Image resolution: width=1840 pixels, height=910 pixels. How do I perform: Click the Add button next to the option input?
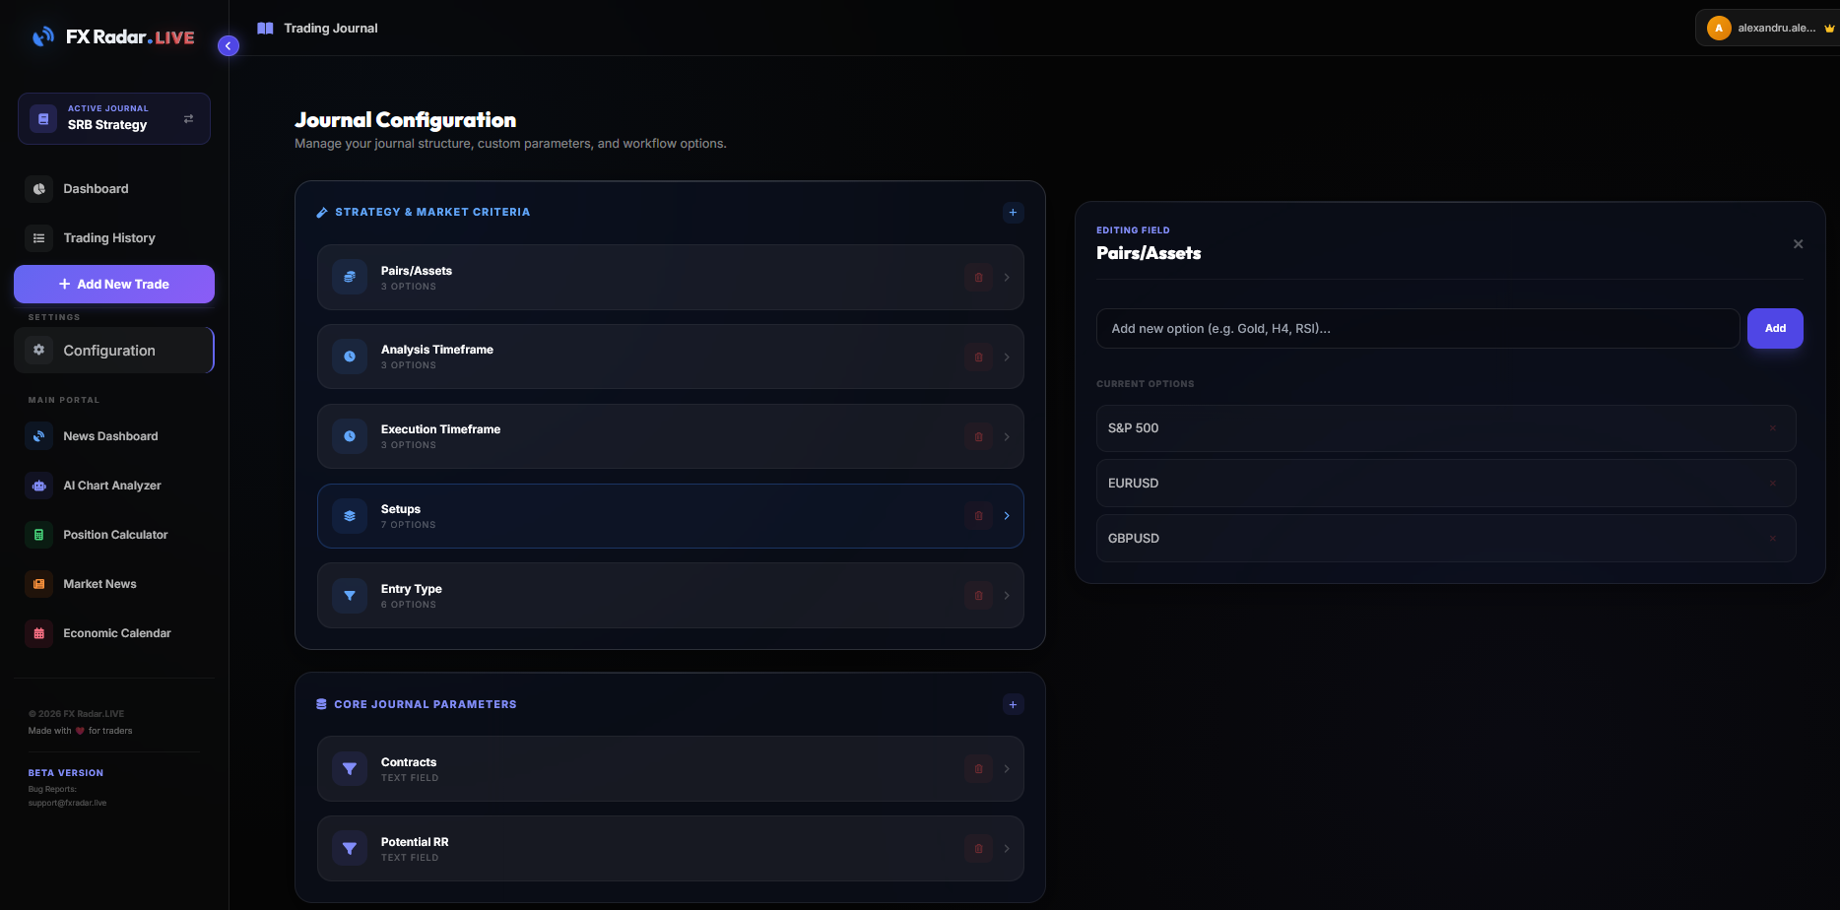pyautogui.click(x=1775, y=328)
